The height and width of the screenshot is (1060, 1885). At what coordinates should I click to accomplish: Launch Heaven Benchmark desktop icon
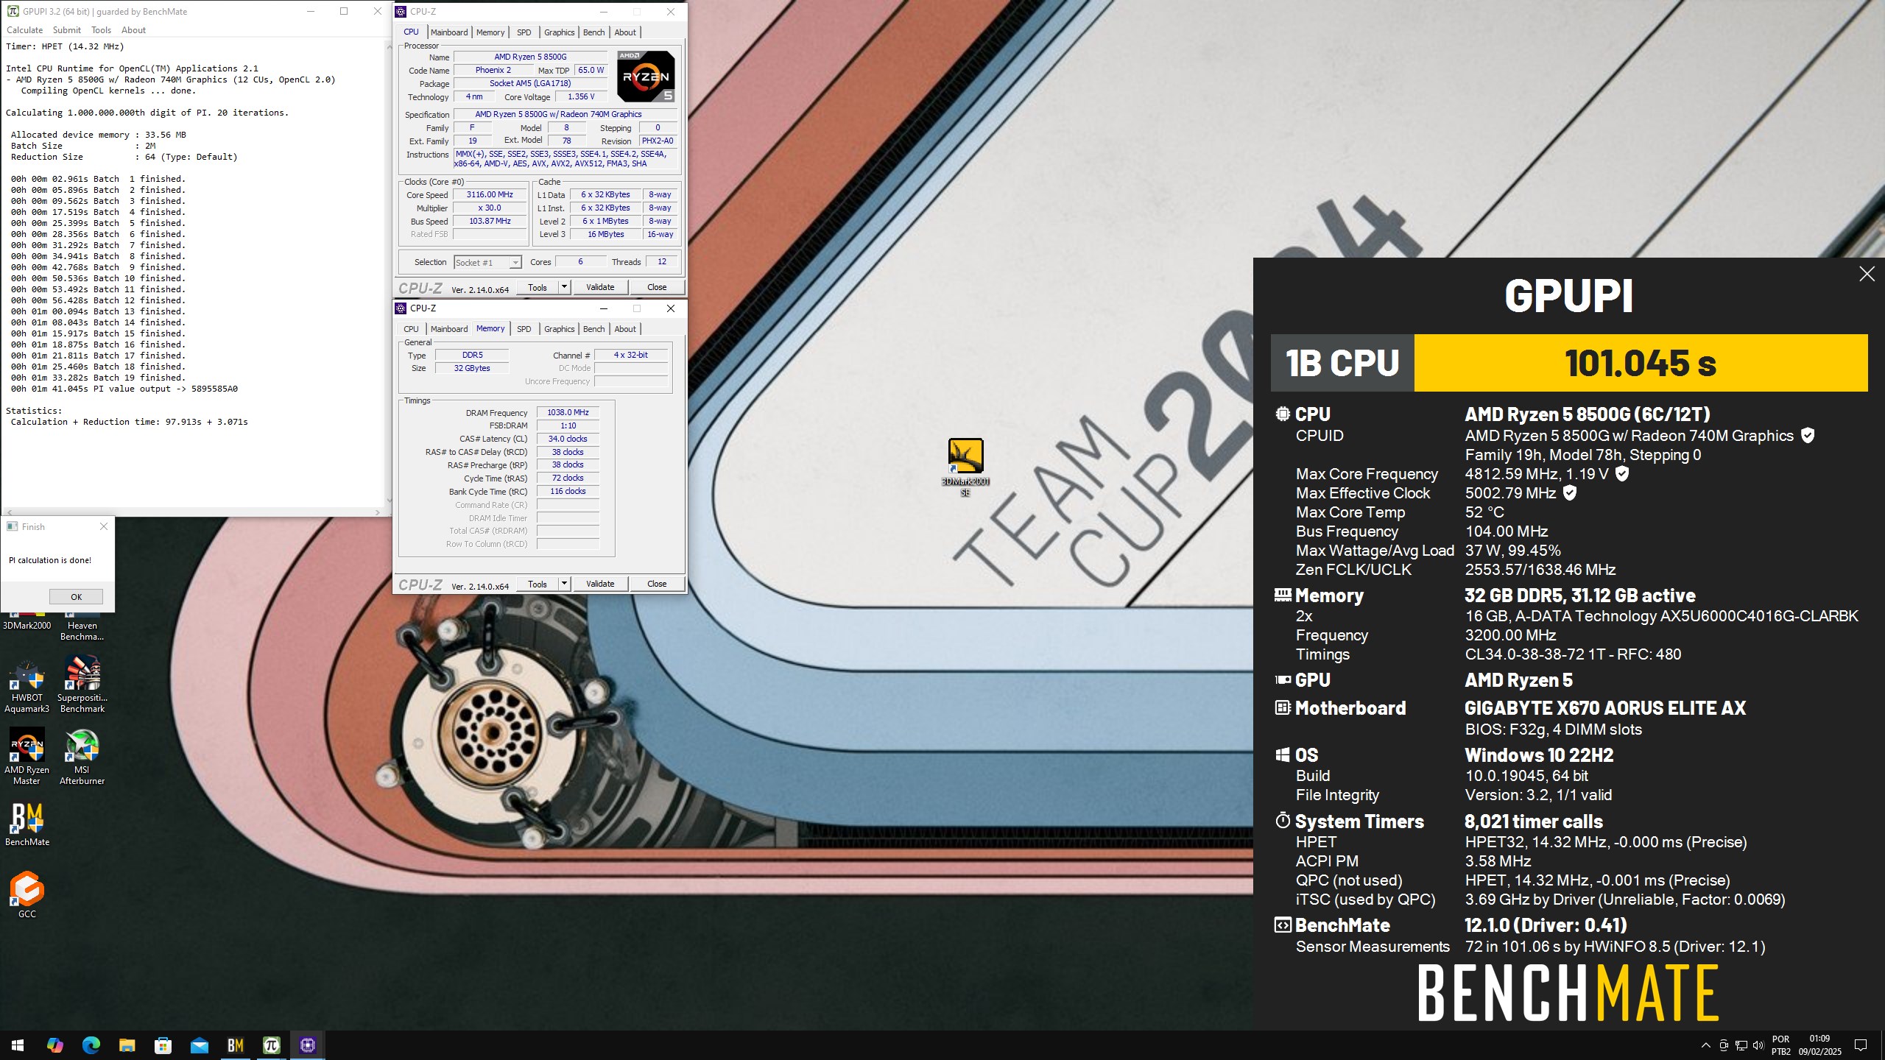click(x=82, y=625)
